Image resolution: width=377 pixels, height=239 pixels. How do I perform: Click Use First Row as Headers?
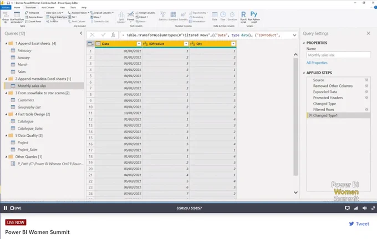pyautogui.click(x=17, y=17)
